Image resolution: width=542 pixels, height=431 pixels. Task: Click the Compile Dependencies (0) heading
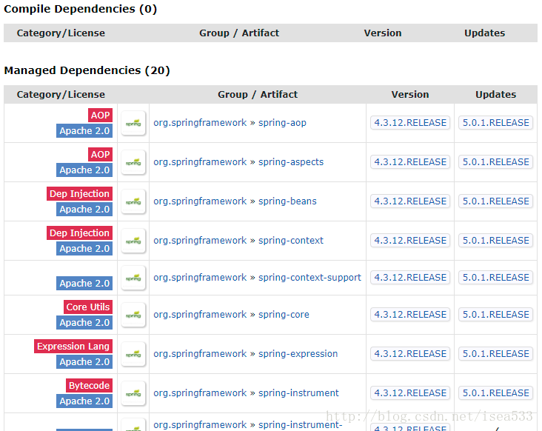81,9
